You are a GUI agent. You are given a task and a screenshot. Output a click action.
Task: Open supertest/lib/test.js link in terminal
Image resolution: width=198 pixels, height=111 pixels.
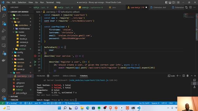pos(89,80)
